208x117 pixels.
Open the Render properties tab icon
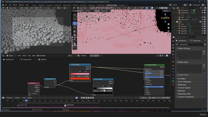(x=173, y=45)
